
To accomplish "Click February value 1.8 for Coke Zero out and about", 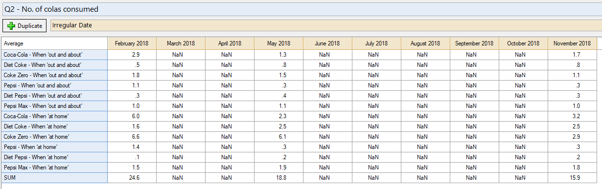I will [132, 75].
